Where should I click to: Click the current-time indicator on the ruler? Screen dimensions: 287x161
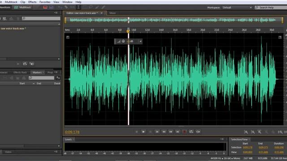coord(128,31)
